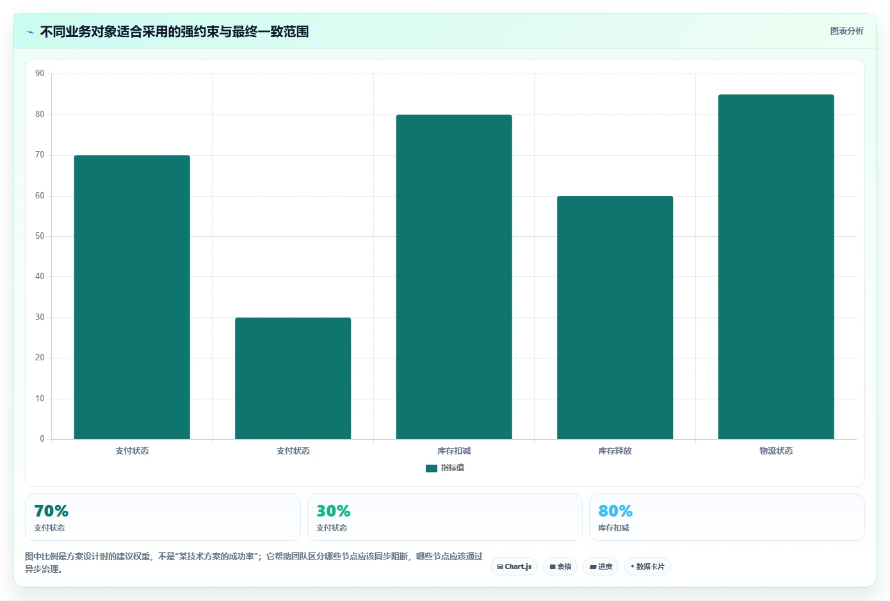890x601 pixels.
Task: Click the 指标值 legend text
Action: tap(453, 468)
